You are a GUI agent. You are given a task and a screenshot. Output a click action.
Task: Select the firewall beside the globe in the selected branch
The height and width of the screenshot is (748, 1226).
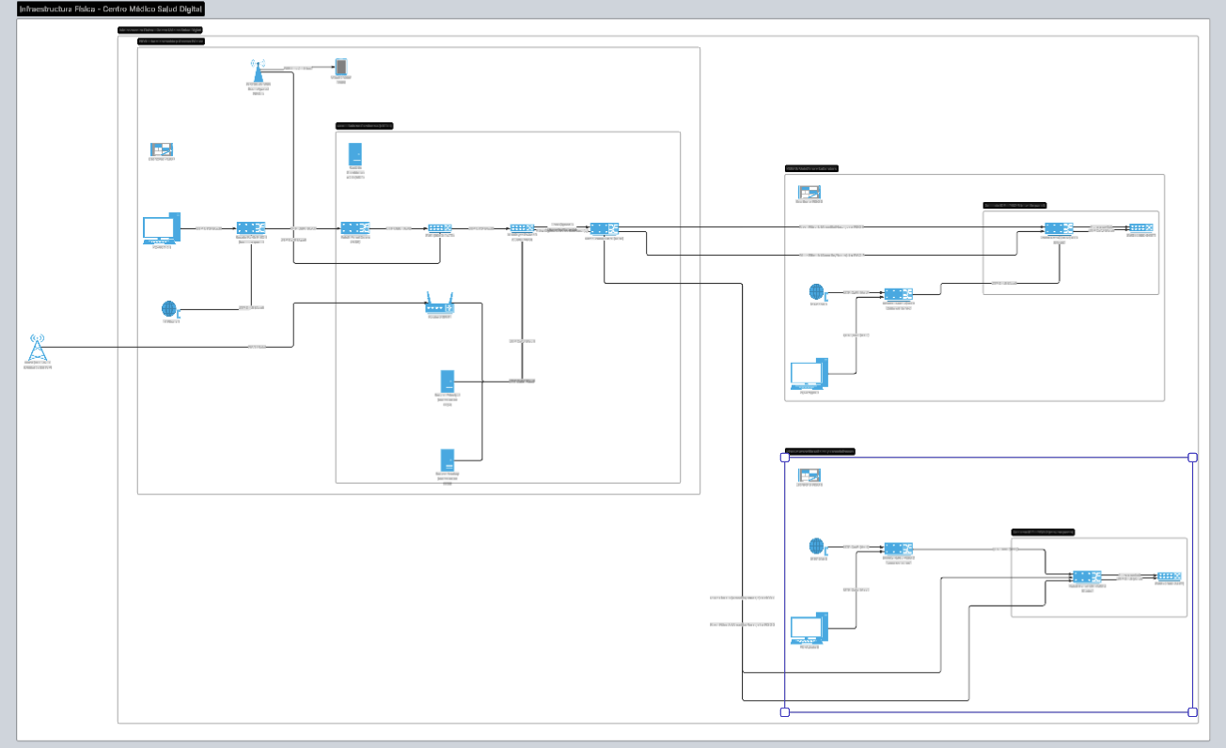click(898, 548)
